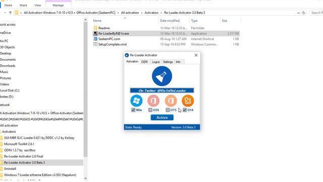Click the navigation pane scrollbar down arrow
Screen dimensions: 323x182
[85, 178]
